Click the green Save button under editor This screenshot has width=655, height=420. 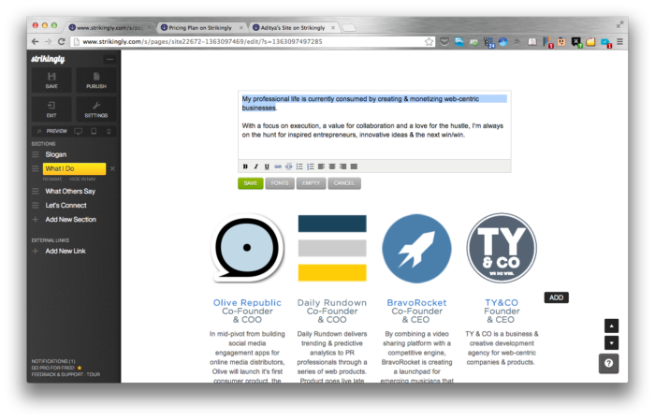(x=250, y=183)
